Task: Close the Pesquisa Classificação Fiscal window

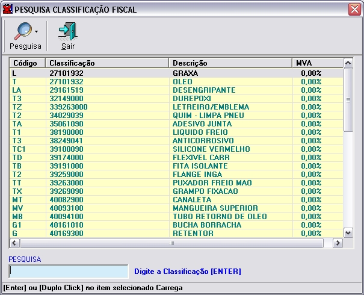Action: click(x=354, y=10)
